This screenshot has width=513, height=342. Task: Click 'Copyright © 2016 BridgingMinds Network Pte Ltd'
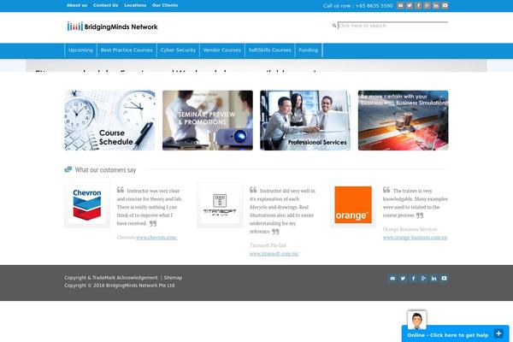120,286
